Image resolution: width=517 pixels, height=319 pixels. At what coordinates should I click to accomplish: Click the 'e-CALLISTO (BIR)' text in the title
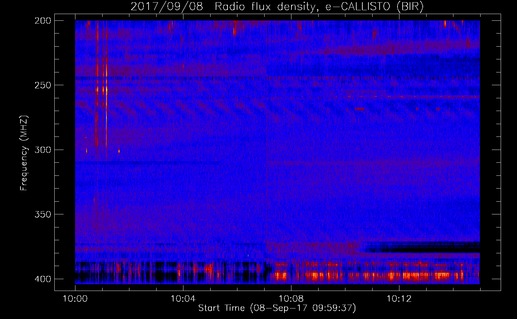(x=374, y=7)
